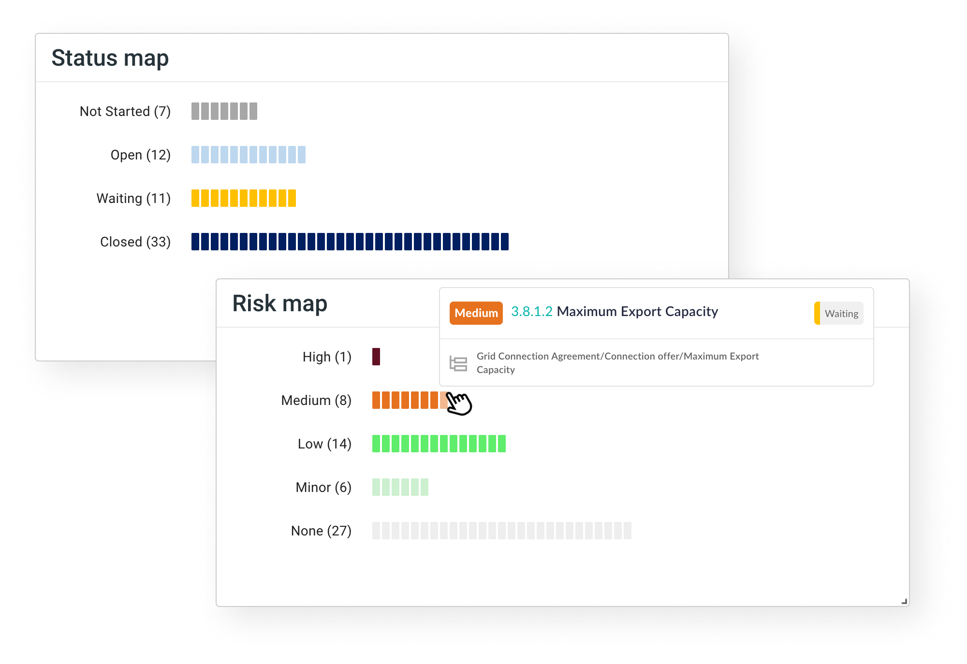Click the single dark red High risk block
This screenshot has height=664, width=967.
[x=376, y=357]
